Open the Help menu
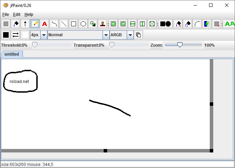This screenshot has width=235, height=168. [29, 15]
